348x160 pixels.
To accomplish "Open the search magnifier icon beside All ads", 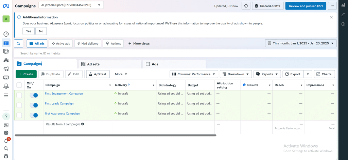I will click(18, 44).
